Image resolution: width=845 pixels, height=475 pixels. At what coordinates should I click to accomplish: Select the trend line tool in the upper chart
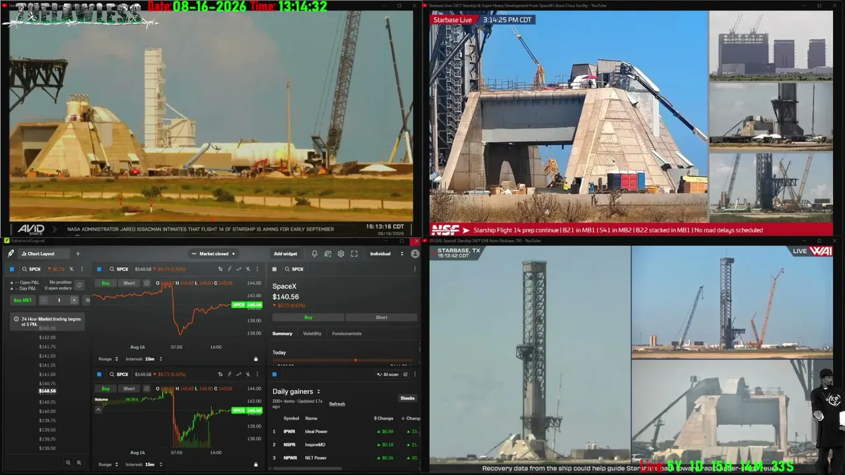point(238,269)
